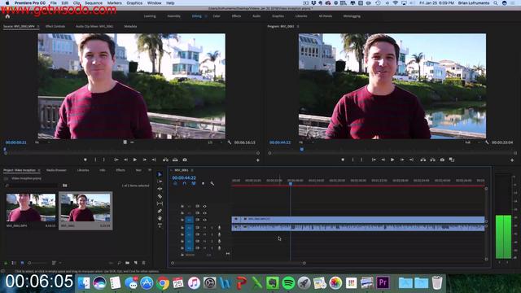
Task: Toggle the third video track eye output
Action: point(204,220)
